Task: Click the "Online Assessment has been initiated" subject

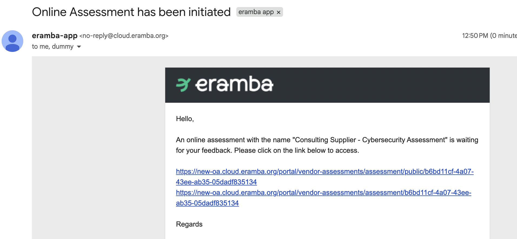Action: click(131, 12)
